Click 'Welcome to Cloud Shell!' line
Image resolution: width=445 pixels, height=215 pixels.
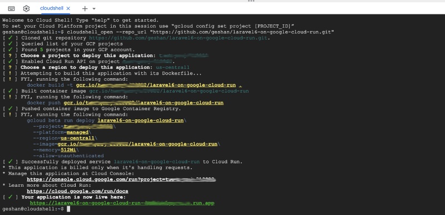pyautogui.click(x=80, y=20)
